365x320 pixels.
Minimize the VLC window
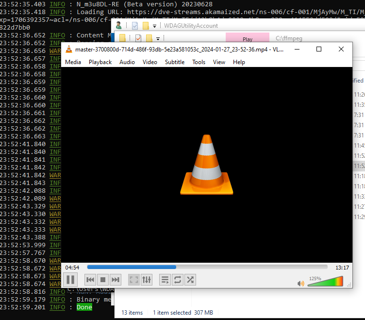click(x=297, y=49)
